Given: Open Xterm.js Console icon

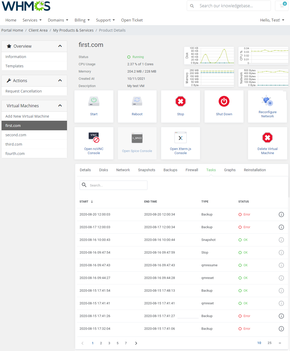Looking at the screenshot, I should tap(181, 138).
